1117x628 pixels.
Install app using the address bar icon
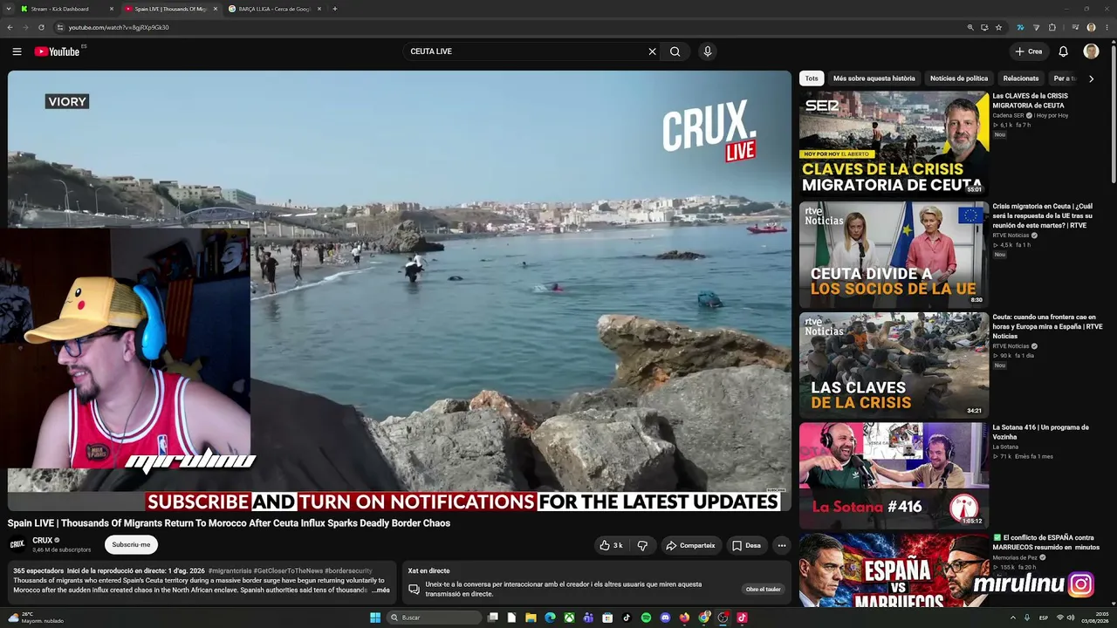click(984, 27)
